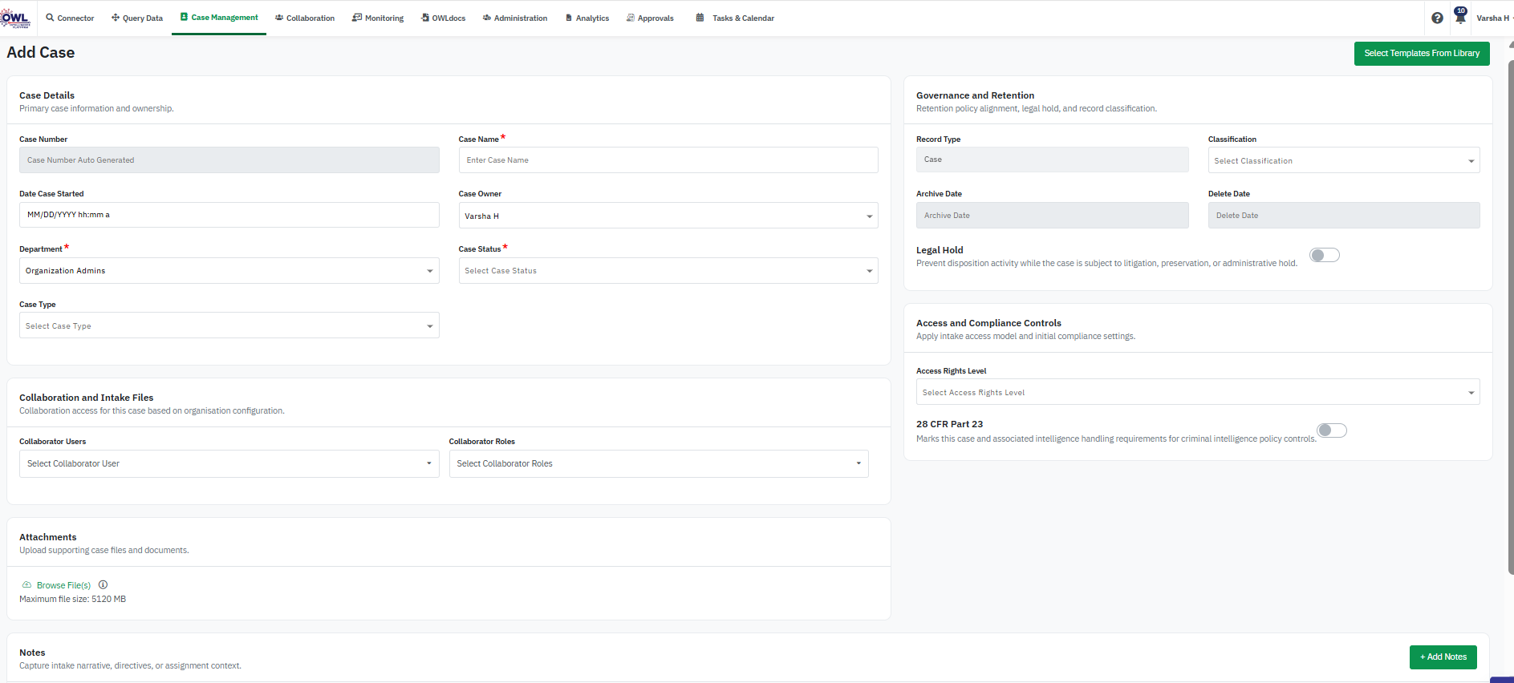Click the Case Management clipboard icon

[x=184, y=17]
